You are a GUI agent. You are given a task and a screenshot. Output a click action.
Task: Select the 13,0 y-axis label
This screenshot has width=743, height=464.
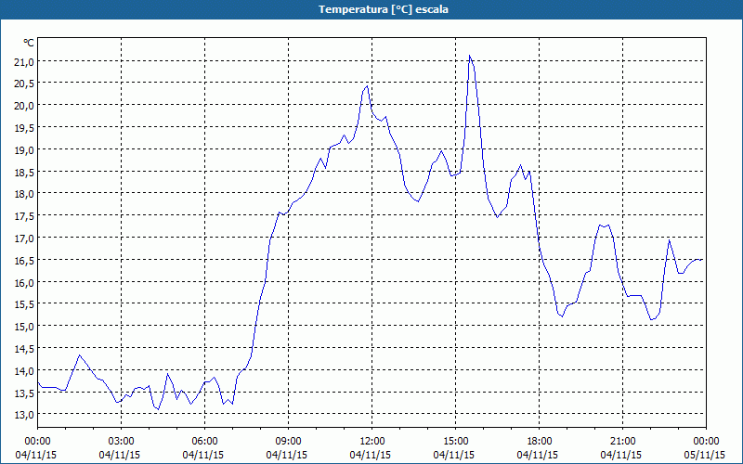[25, 414]
